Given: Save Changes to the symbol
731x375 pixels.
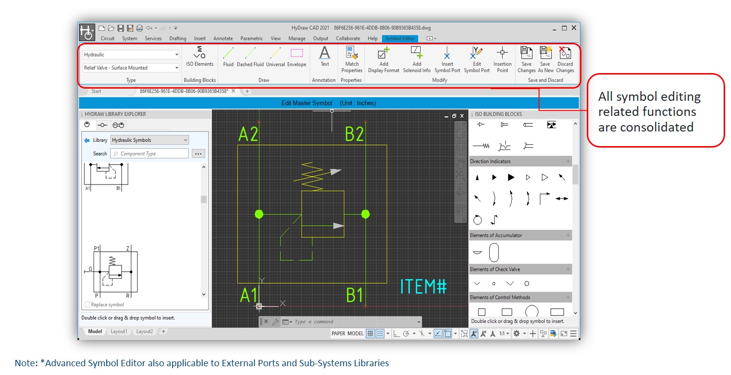Looking at the screenshot, I should pos(526,59).
